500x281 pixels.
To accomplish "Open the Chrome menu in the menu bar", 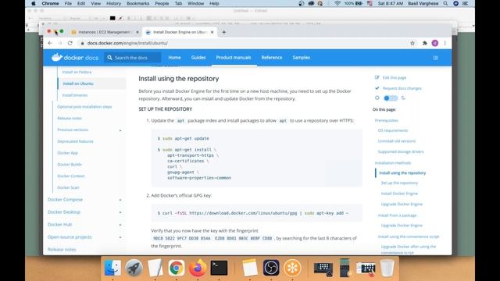I will (50, 3).
